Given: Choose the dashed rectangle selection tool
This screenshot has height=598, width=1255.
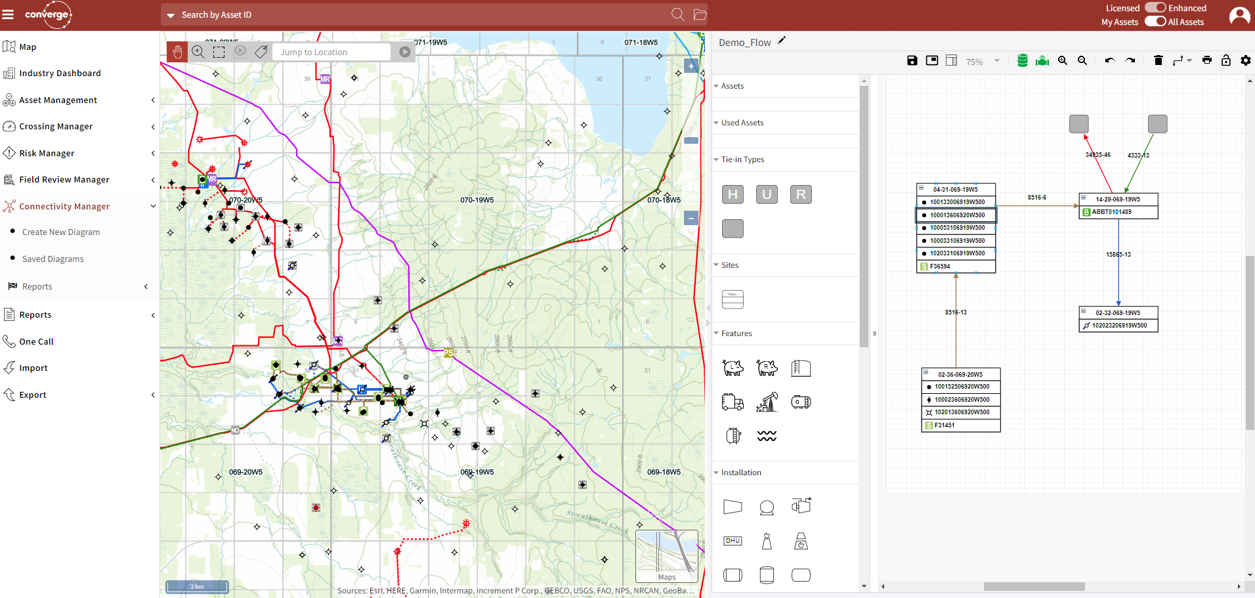Looking at the screenshot, I should (x=219, y=52).
